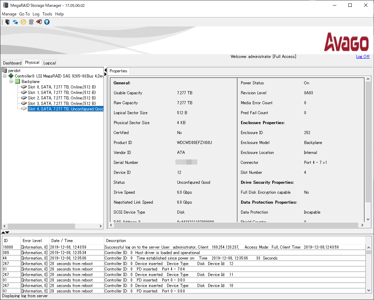Select Slot 1 SATA Online drive
Viewport: 374px width, 300px height.
click(x=62, y=92)
